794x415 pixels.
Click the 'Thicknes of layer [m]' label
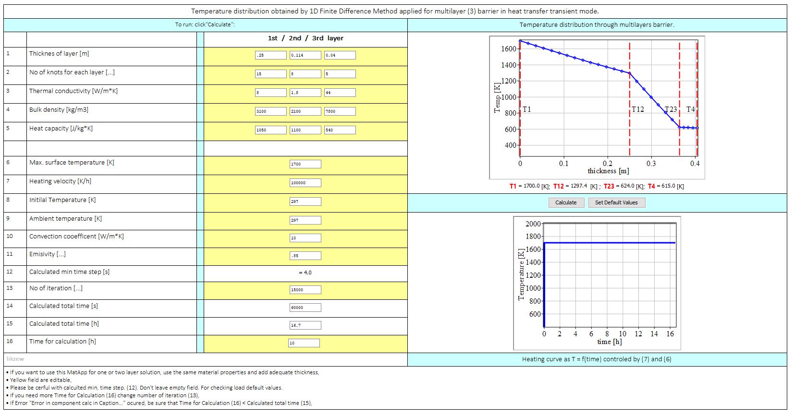tap(59, 53)
